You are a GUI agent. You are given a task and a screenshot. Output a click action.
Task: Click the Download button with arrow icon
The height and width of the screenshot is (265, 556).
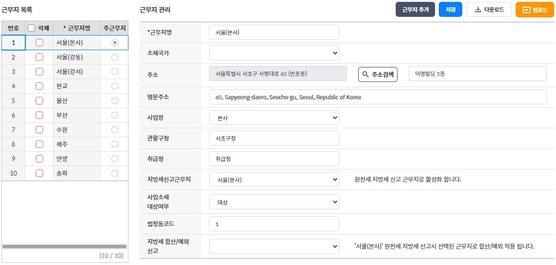point(488,9)
